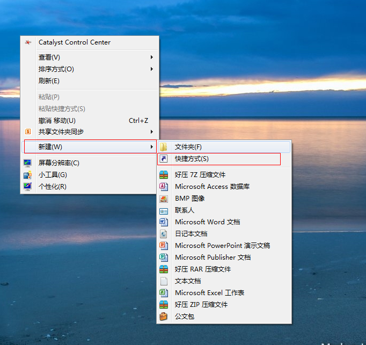Screen dimensions: 366x345
Task: Create new Microsoft Access 数据库
Action: pos(224,187)
